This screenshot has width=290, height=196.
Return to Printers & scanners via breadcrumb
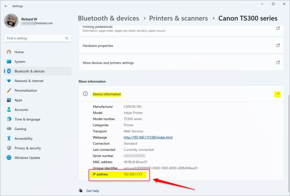click(x=178, y=18)
